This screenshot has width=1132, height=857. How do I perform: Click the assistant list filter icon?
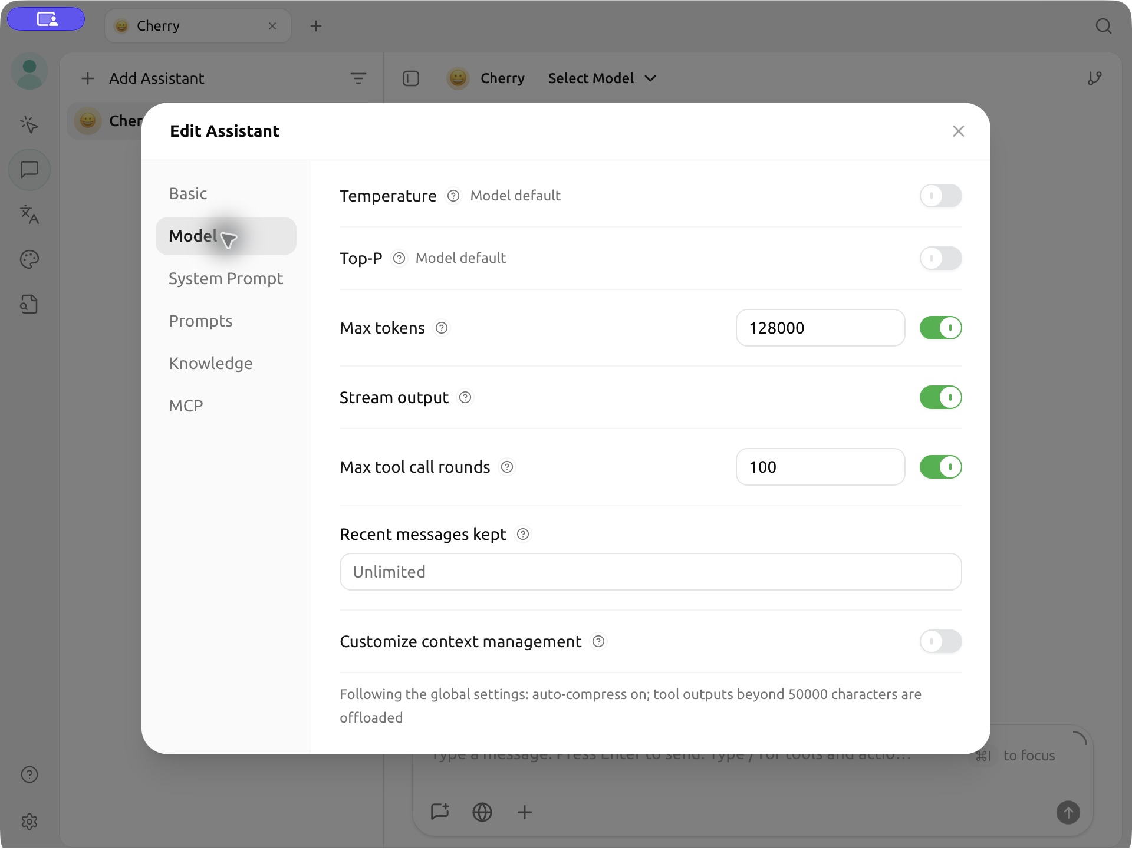click(x=358, y=78)
